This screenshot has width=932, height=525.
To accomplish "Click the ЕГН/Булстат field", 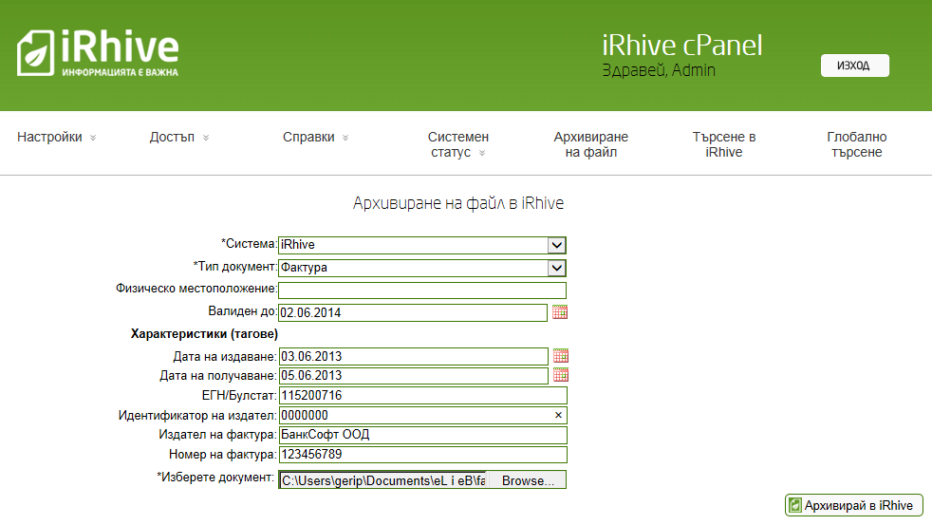I will click(x=422, y=395).
